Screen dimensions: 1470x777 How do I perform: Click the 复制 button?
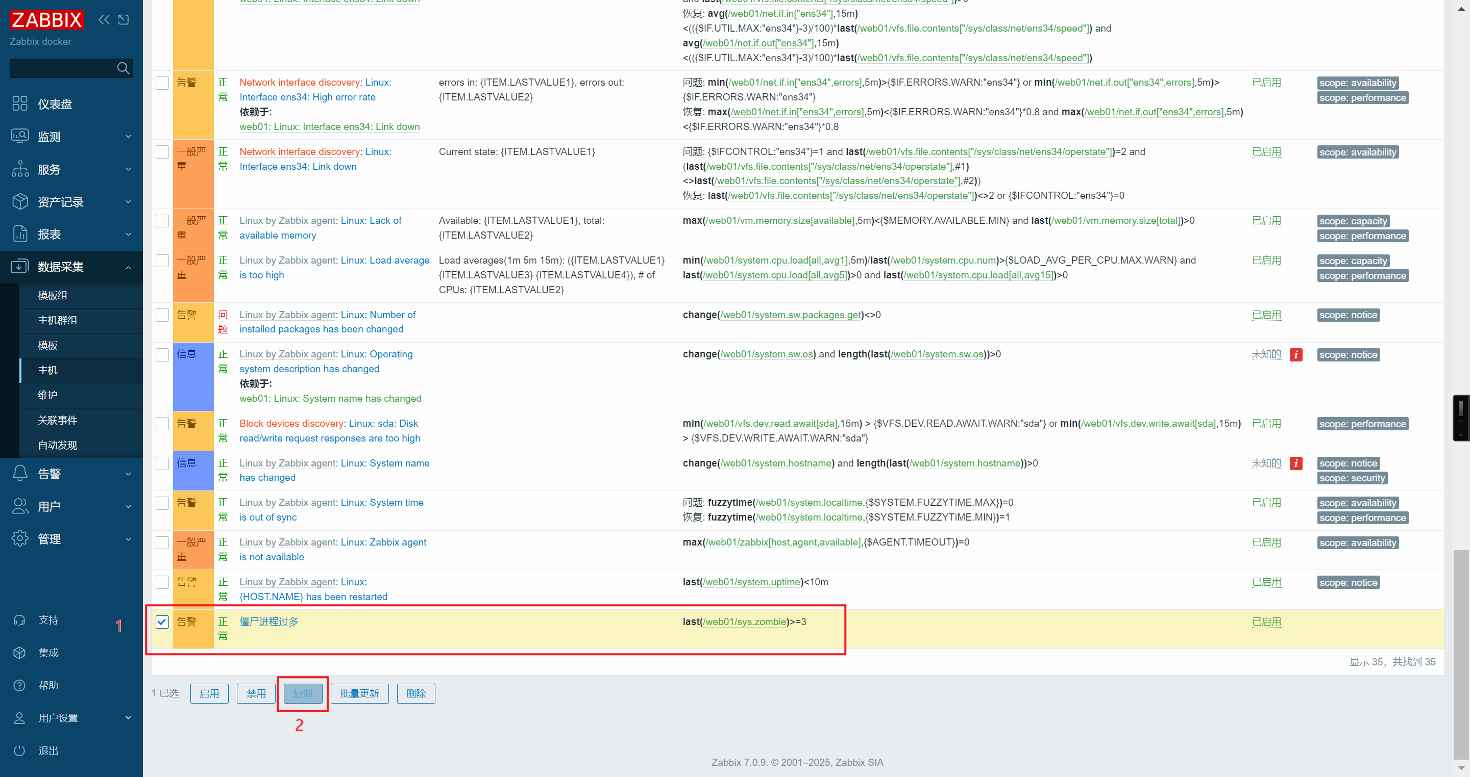pyautogui.click(x=303, y=694)
